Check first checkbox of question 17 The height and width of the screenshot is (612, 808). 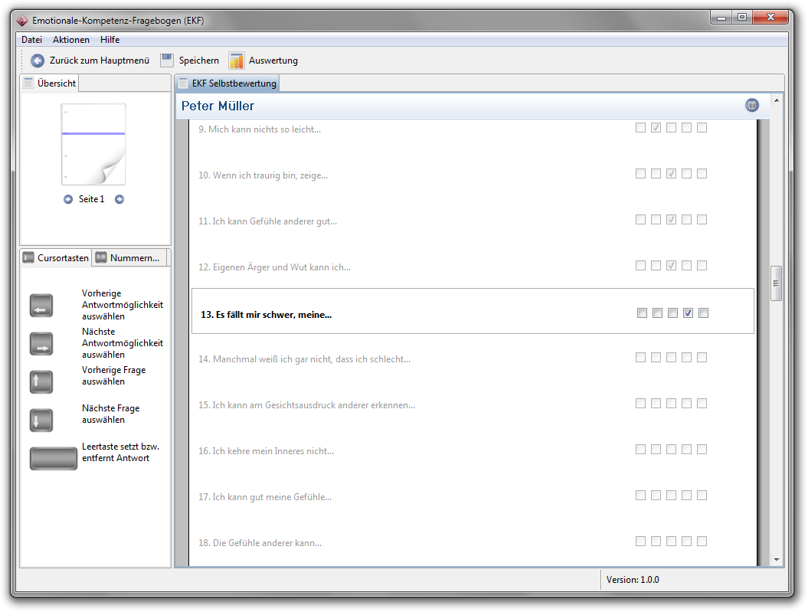(x=640, y=495)
